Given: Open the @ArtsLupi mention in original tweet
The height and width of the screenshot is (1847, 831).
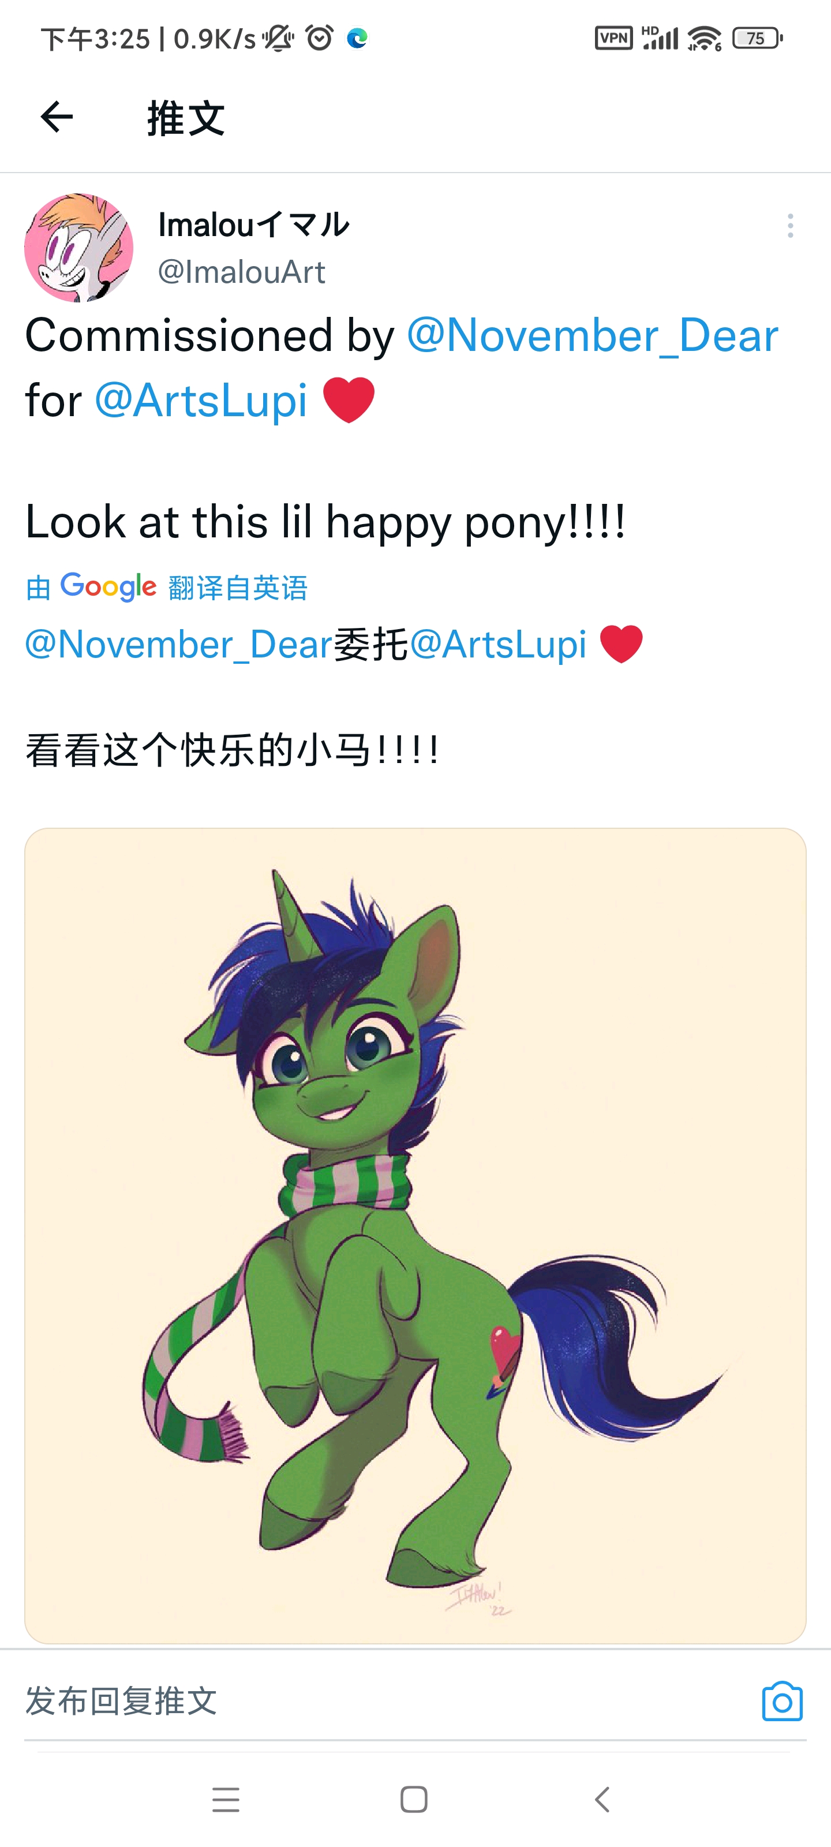Looking at the screenshot, I should (201, 400).
